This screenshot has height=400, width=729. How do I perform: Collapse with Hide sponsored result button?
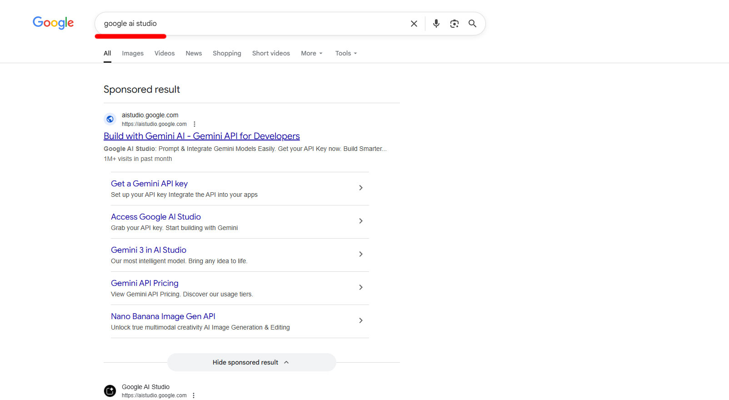(x=252, y=362)
